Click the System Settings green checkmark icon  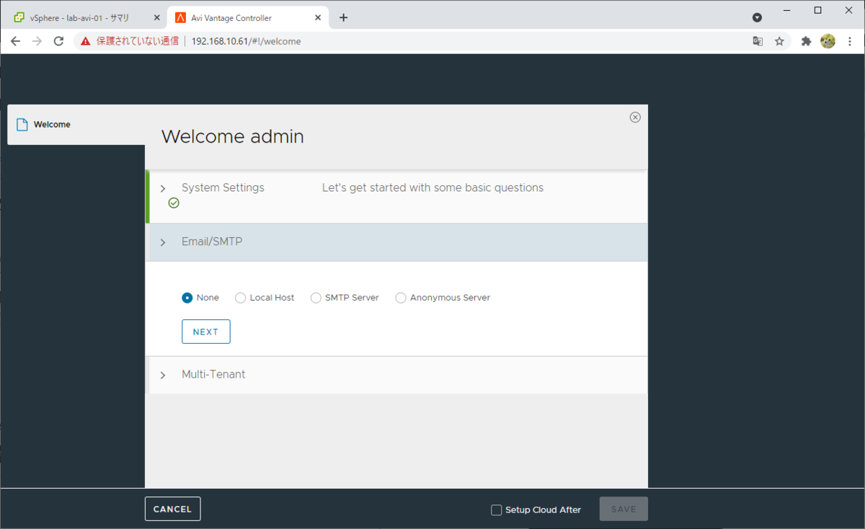174,203
